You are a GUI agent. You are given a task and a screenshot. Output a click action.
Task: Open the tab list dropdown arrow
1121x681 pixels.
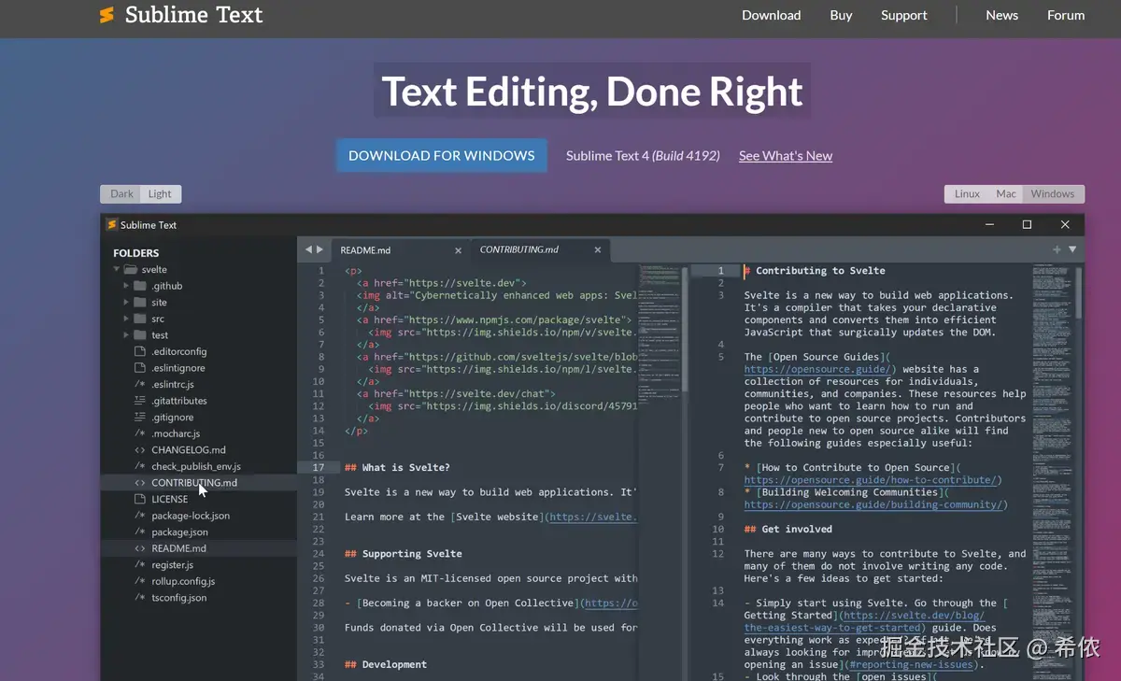point(1072,249)
